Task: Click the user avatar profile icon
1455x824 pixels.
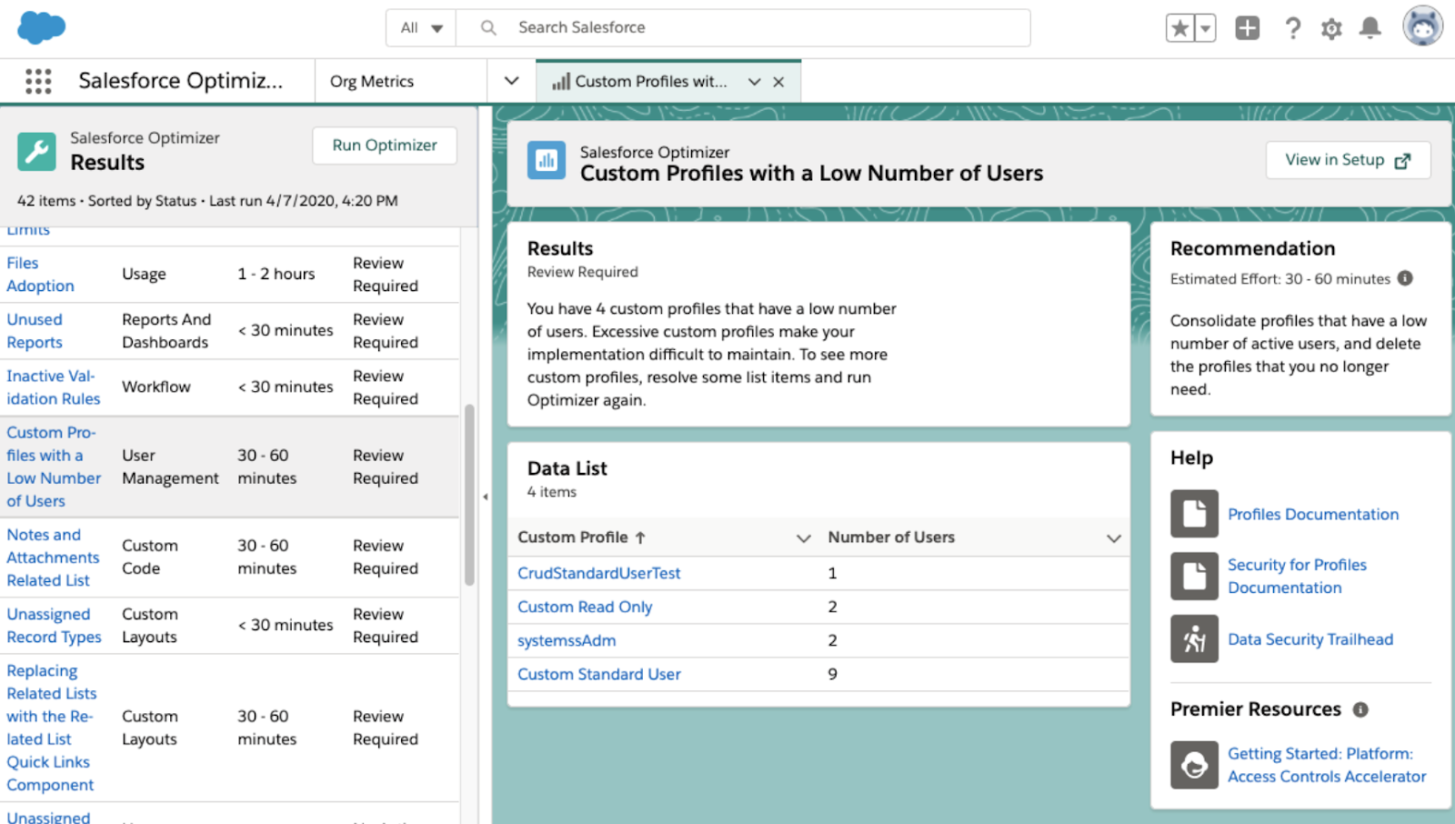Action: coord(1422,26)
